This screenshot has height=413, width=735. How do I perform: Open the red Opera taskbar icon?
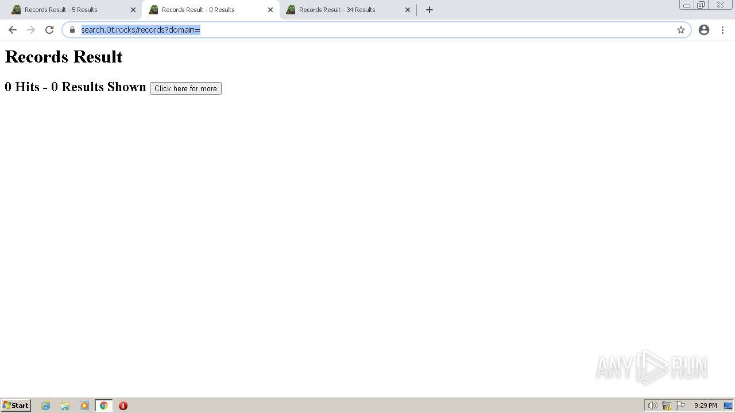(123, 406)
